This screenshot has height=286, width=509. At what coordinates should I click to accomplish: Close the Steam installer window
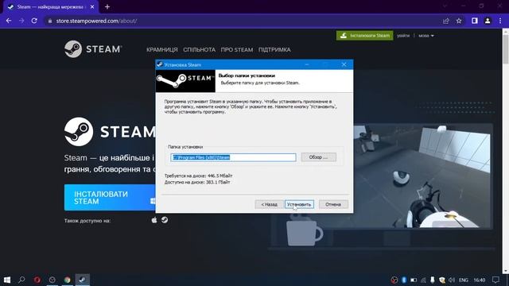344,64
